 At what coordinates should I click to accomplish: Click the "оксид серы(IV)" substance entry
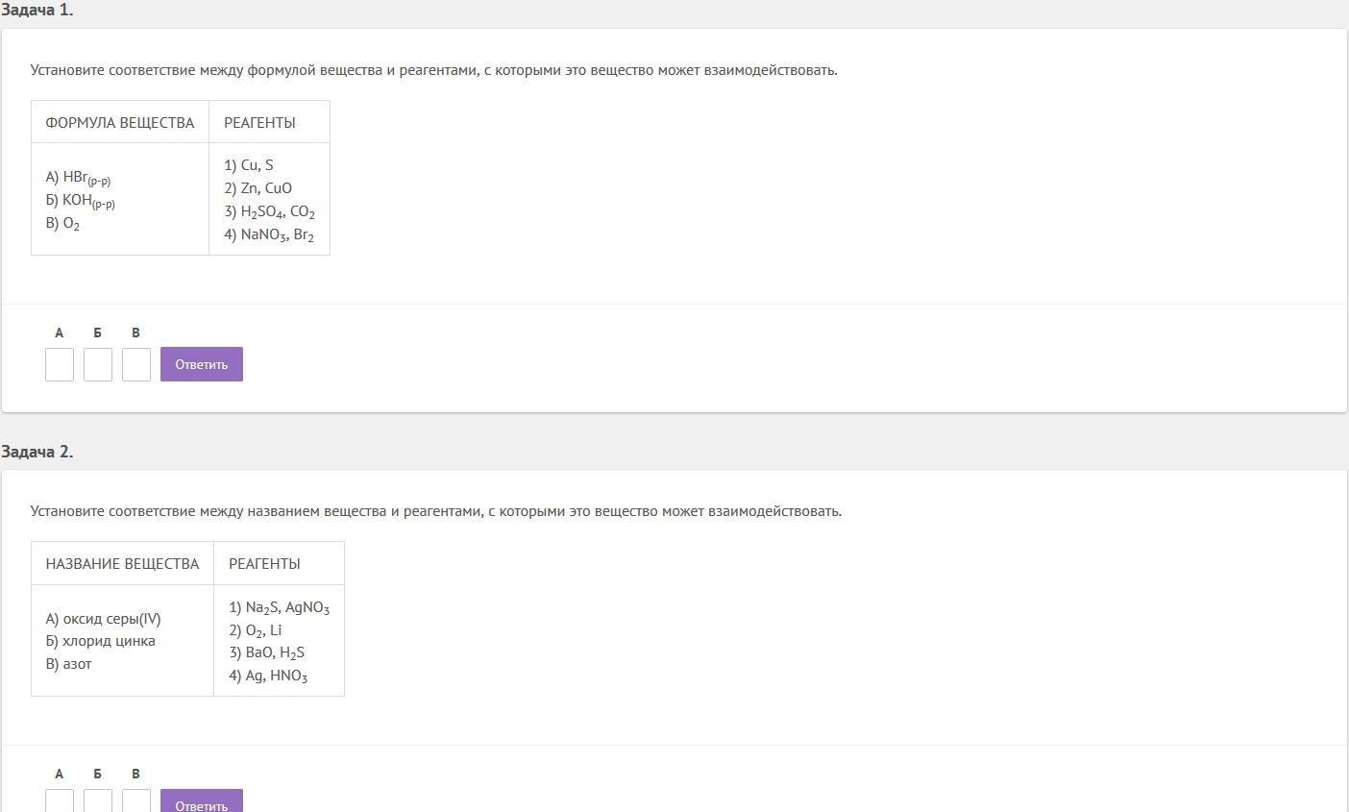pos(103,619)
